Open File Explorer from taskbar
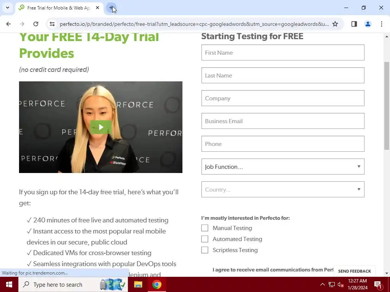Image resolution: width=390 pixels, height=292 pixels. (x=138, y=284)
